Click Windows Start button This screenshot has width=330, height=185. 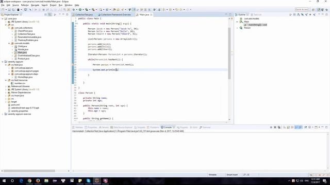tap(4, 180)
